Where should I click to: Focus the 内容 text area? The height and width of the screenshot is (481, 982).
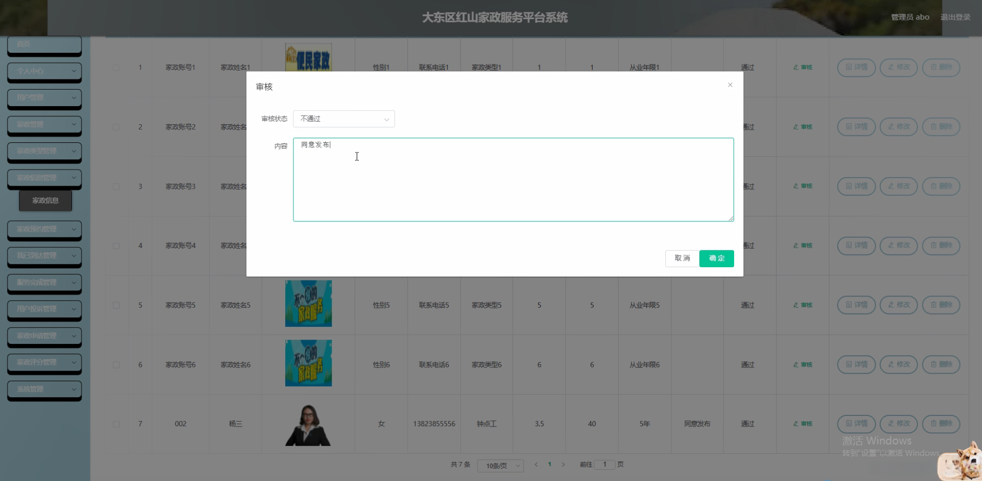[x=513, y=180]
